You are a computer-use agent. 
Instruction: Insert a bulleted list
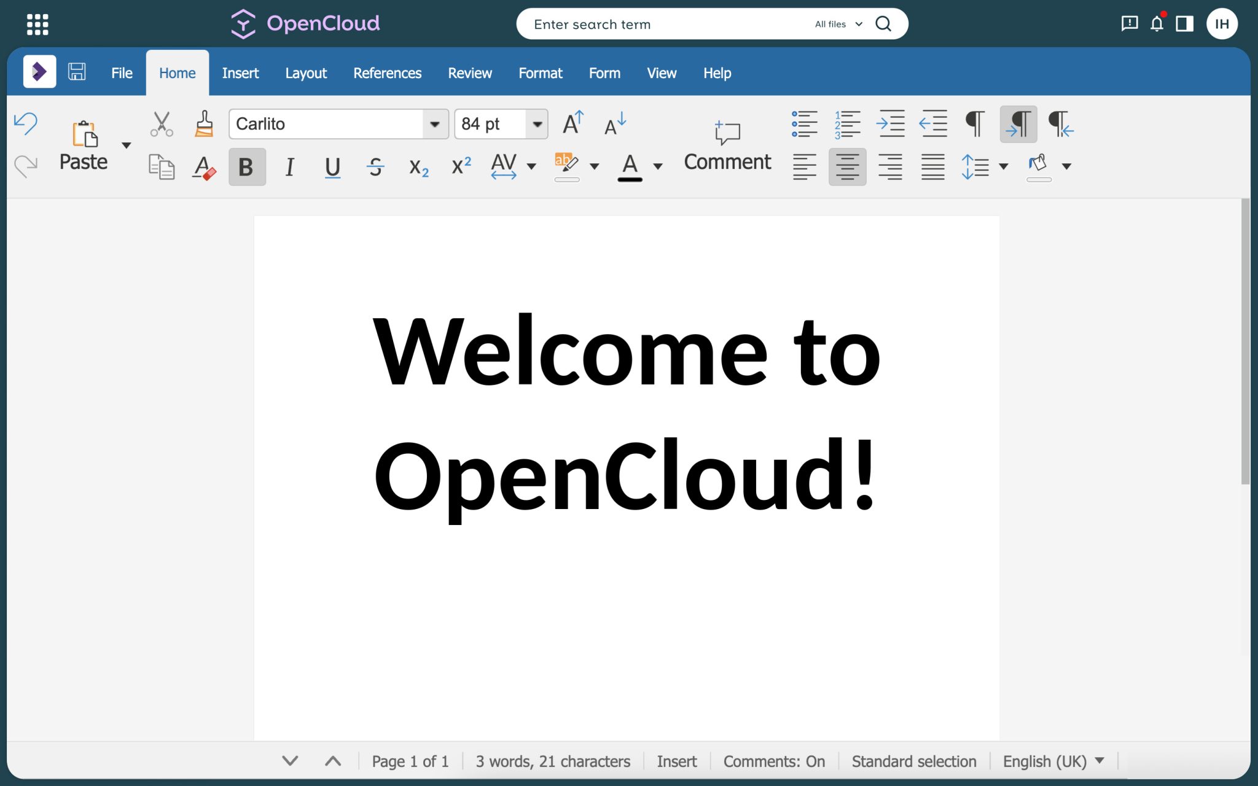tap(805, 123)
